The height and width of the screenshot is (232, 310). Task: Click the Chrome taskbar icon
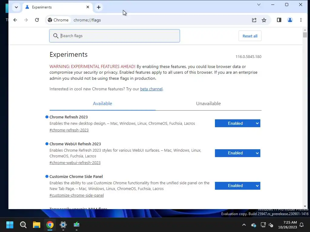click(50, 225)
